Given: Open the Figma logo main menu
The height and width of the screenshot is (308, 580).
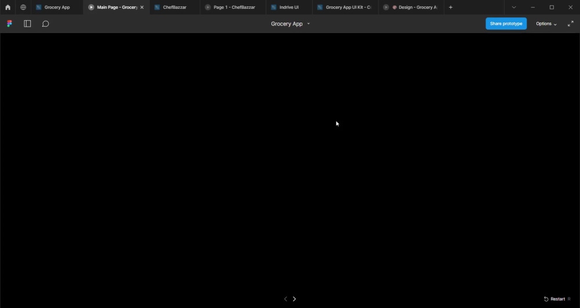Looking at the screenshot, I should pos(10,24).
